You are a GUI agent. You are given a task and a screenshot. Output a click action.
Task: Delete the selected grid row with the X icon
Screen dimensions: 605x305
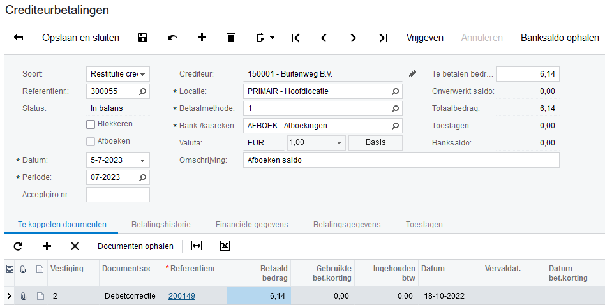point(75,246)
